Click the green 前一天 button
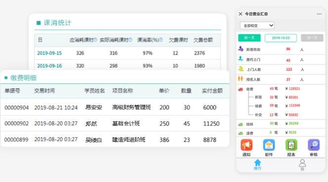 point(249,38)
